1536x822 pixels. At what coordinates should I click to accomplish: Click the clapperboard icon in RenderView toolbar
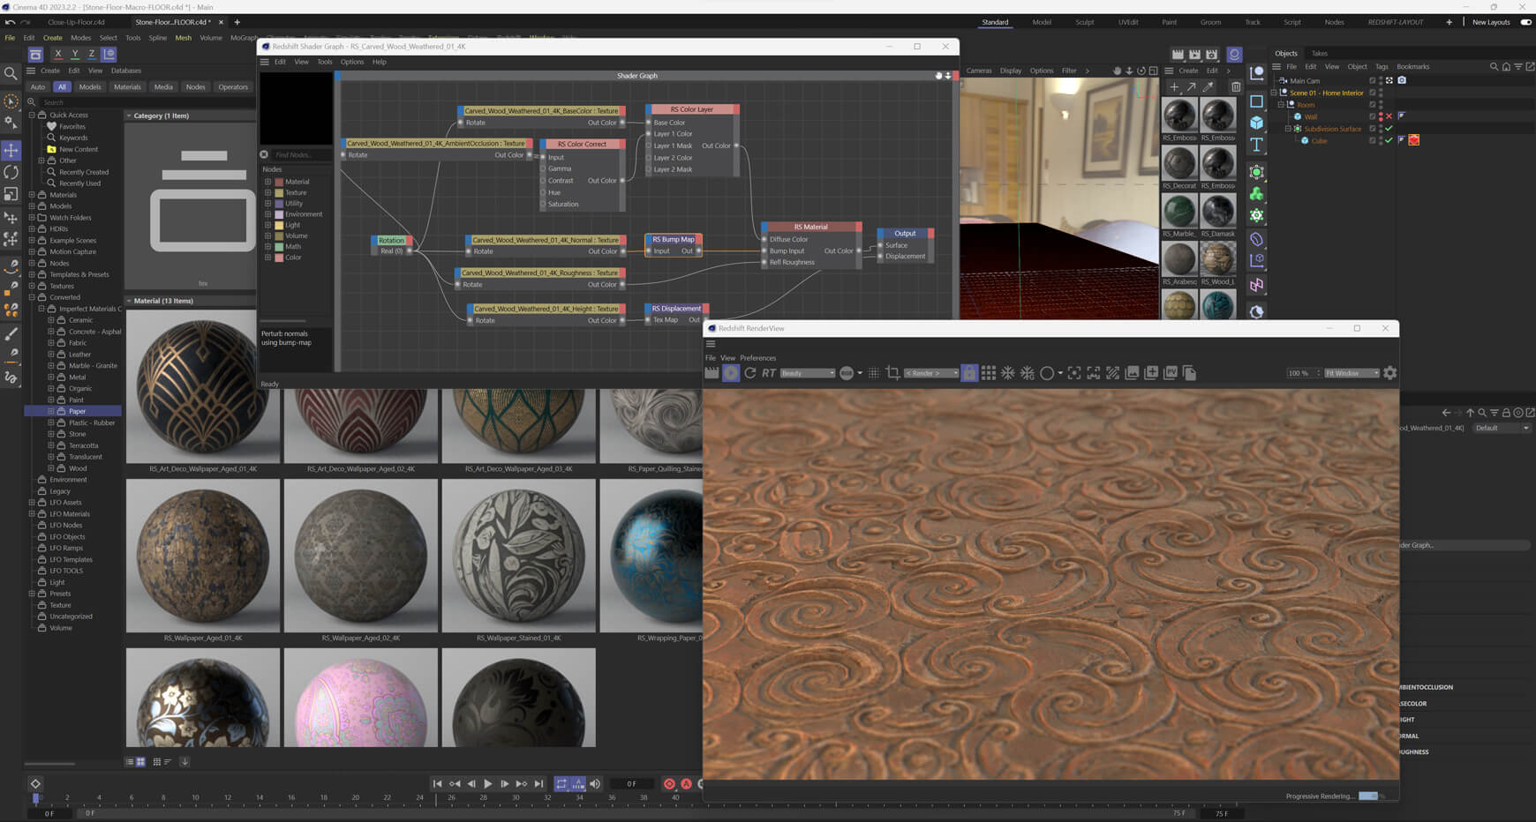click(712, 373)
